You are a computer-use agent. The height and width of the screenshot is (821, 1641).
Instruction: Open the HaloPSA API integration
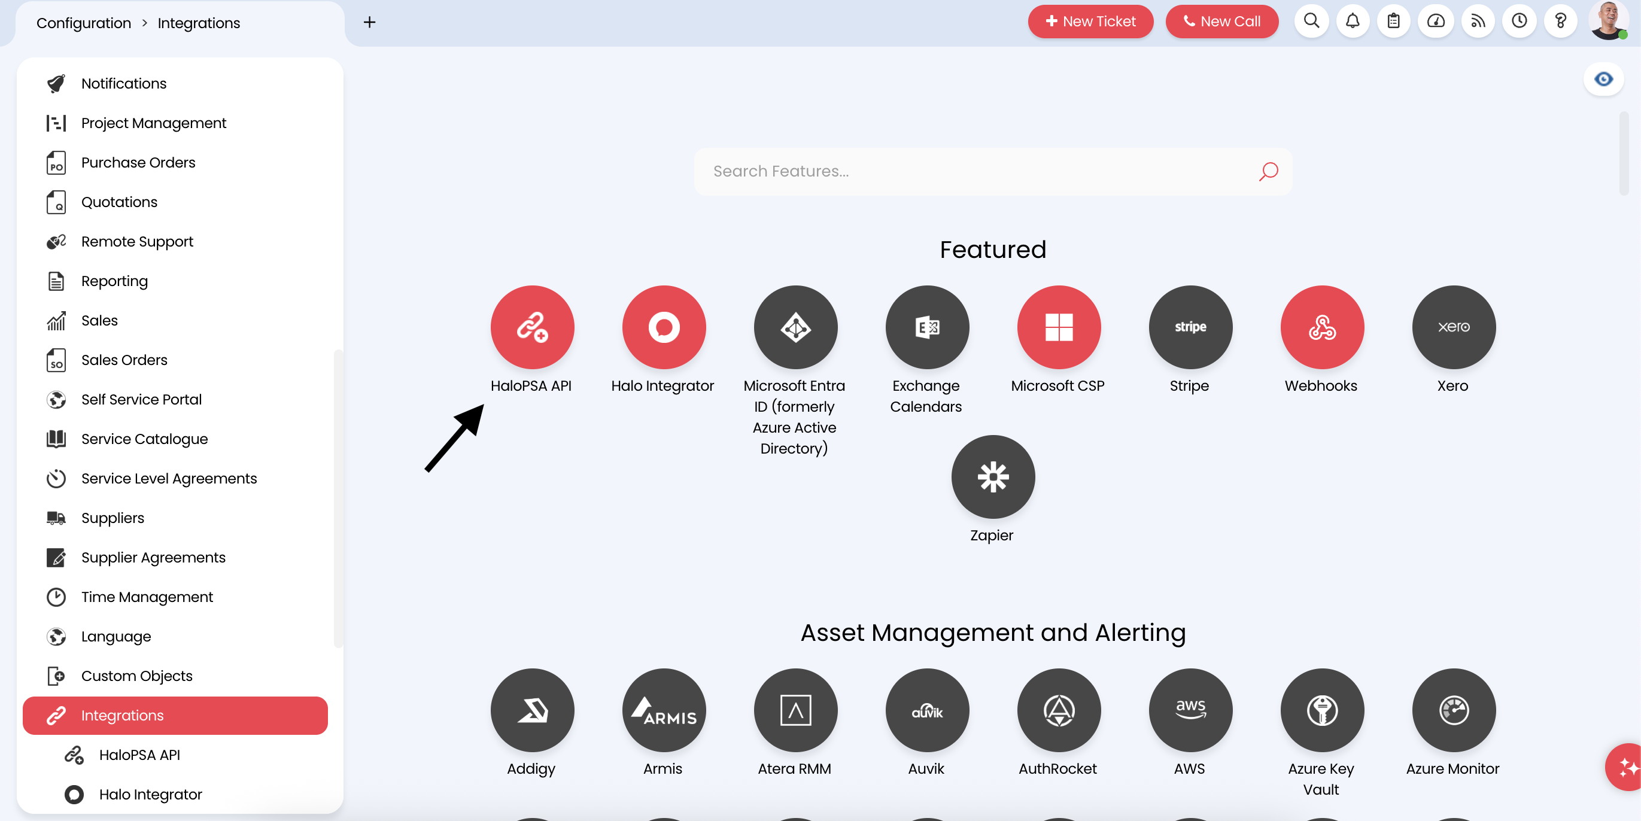tap(533, 327)
